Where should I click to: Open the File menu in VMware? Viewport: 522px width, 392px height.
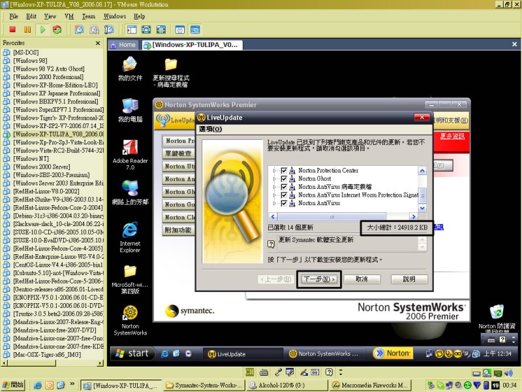[14, 16]
